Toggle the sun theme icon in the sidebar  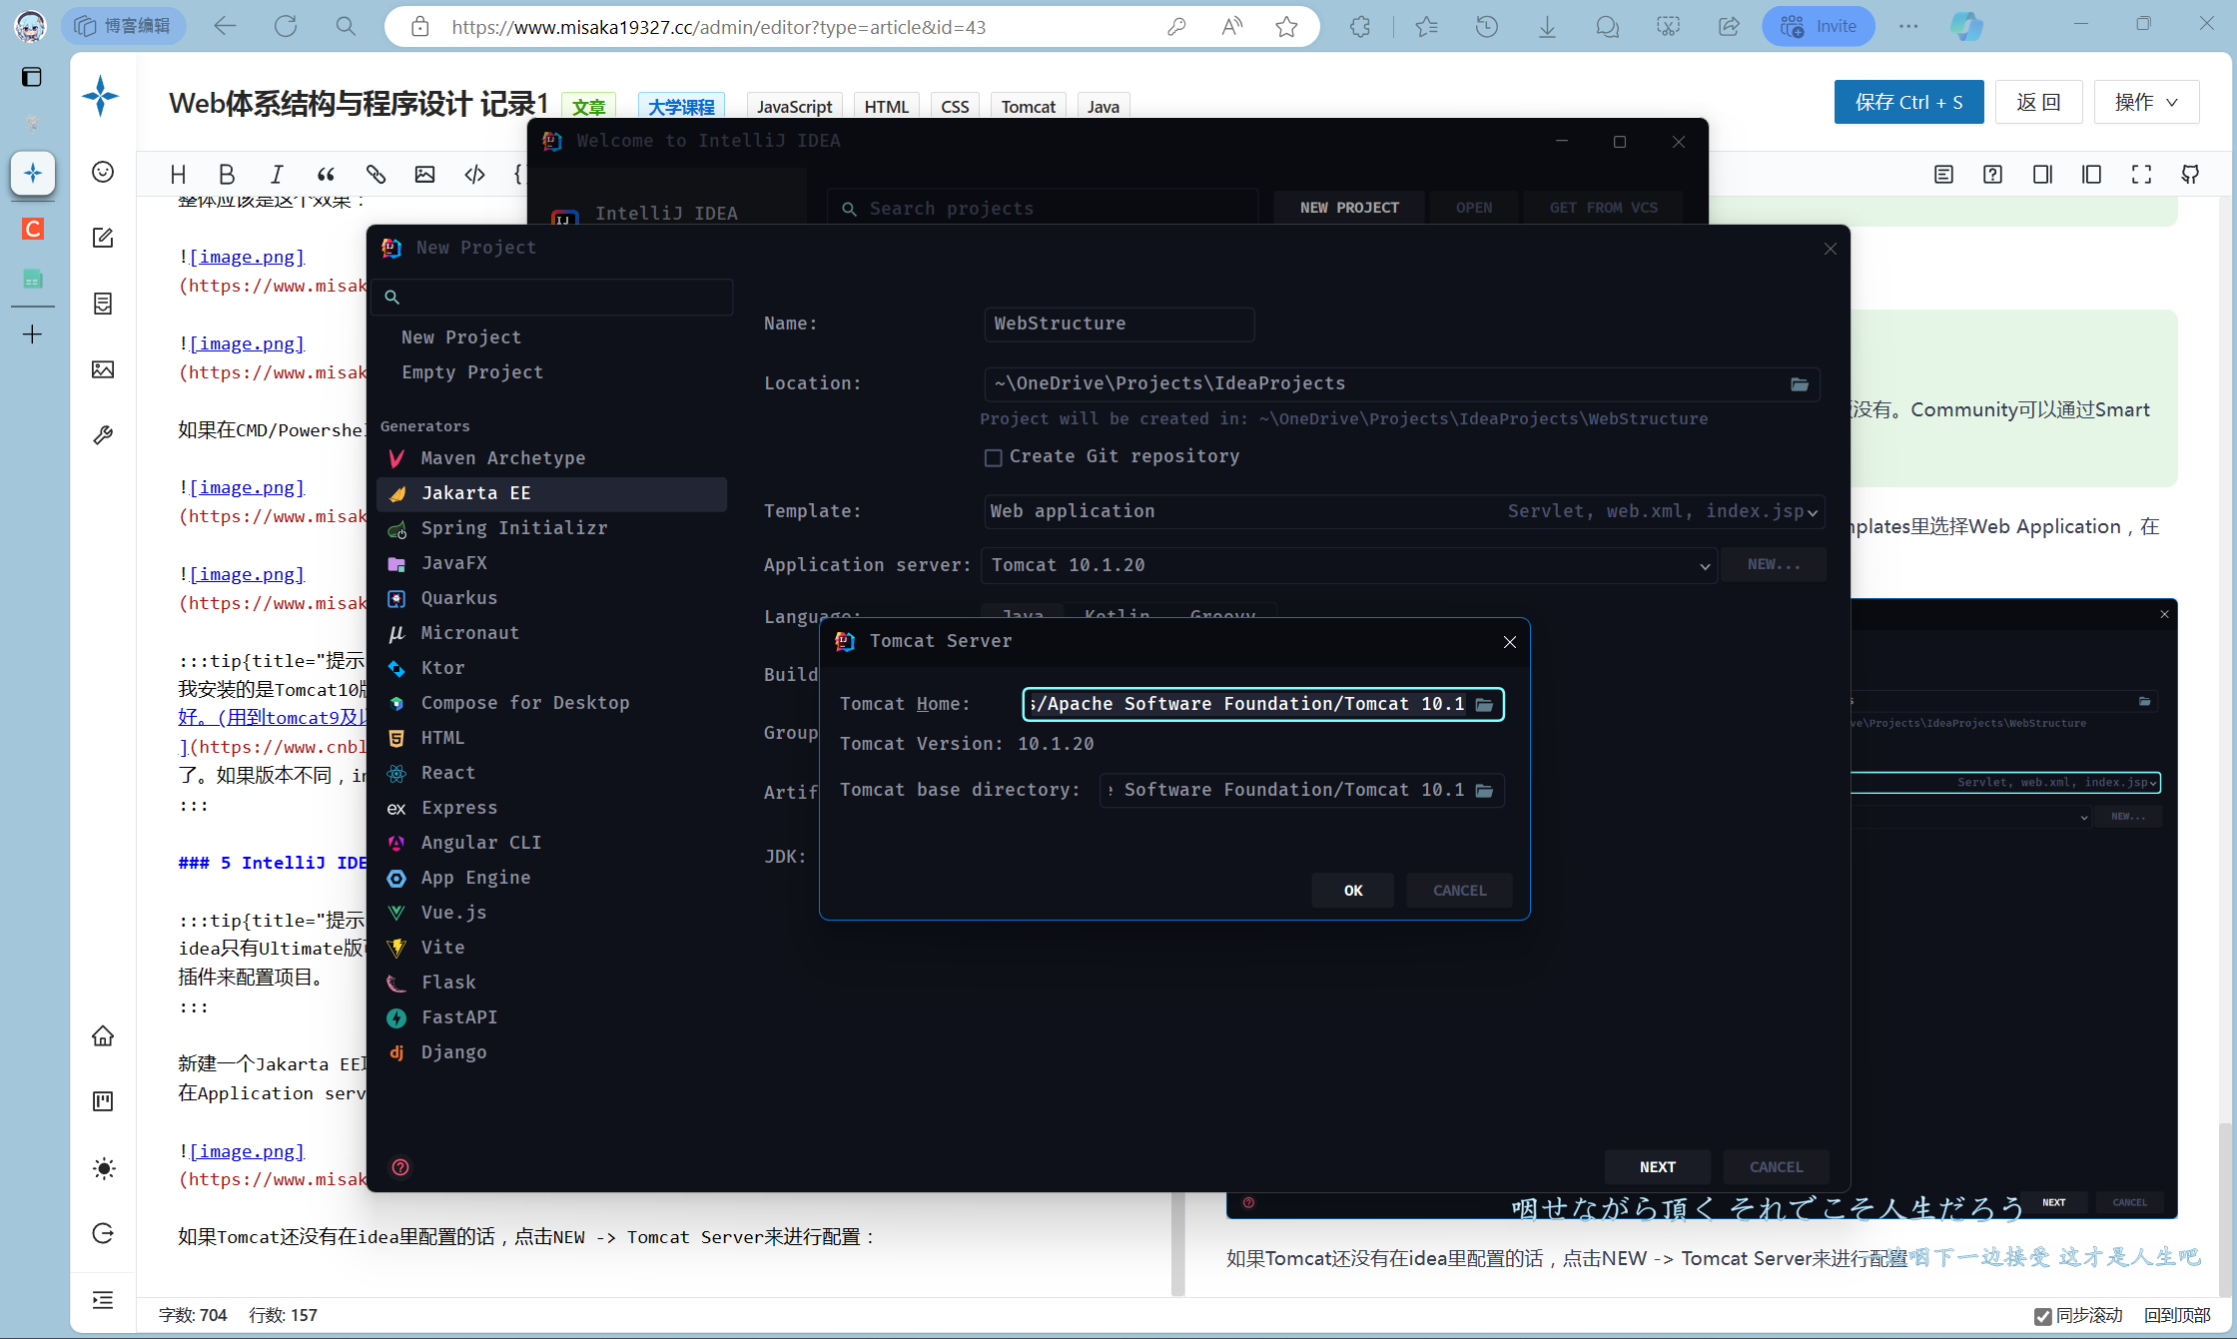104,1168
